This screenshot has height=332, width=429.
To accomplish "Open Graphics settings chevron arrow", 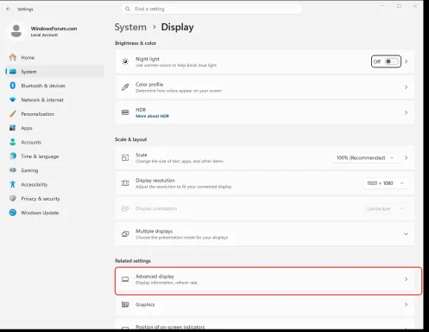I will coord(406,304).
